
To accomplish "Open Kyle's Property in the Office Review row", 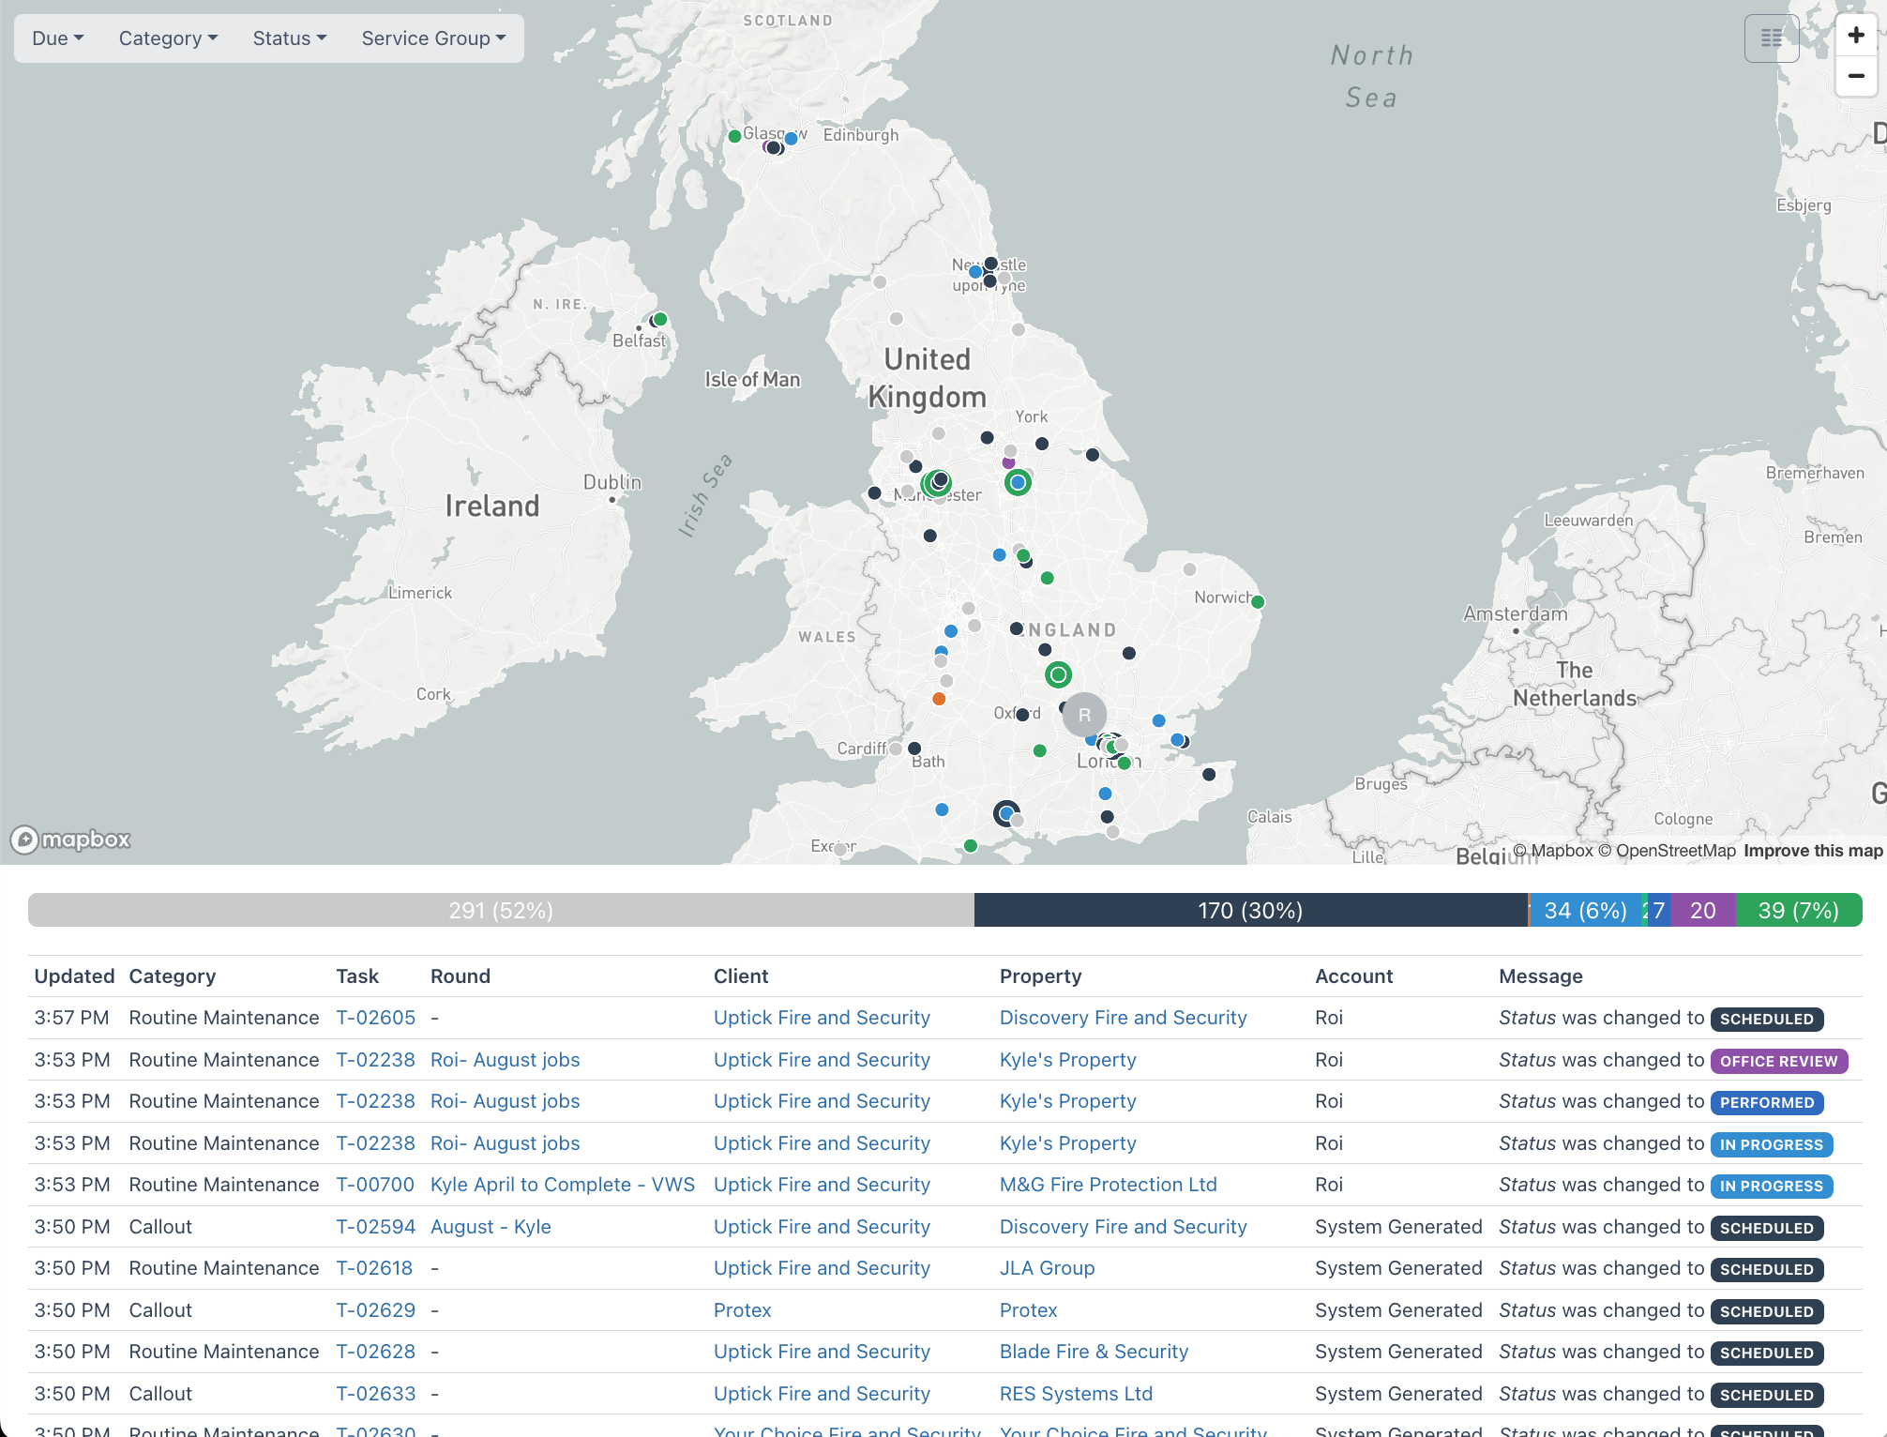I will [1067, 1060].
